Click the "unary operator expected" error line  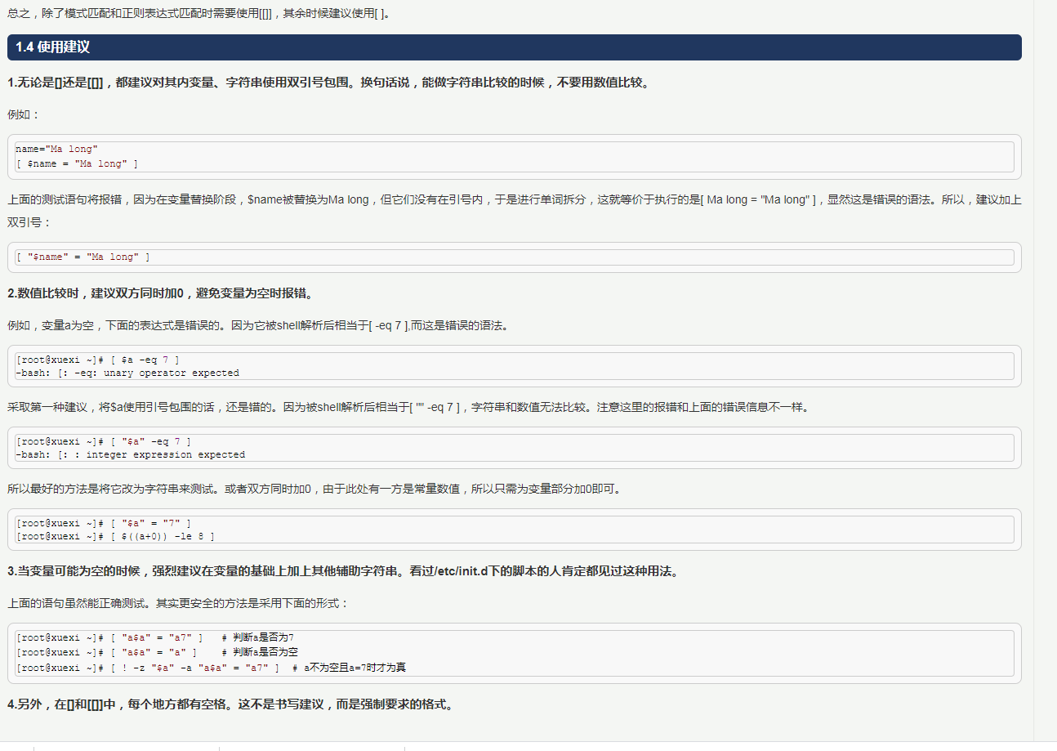[127, 373]
